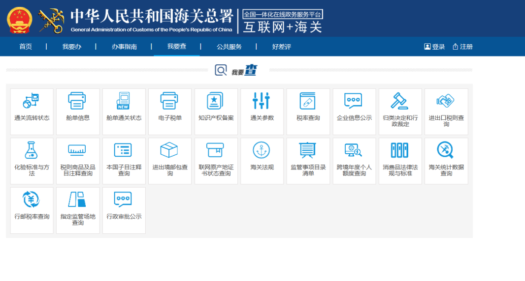Image resolution: width=525 pixels, height=281 pixels.
Task: Open the 通关流转状态 icon tile
Action: tap(32, 101)
